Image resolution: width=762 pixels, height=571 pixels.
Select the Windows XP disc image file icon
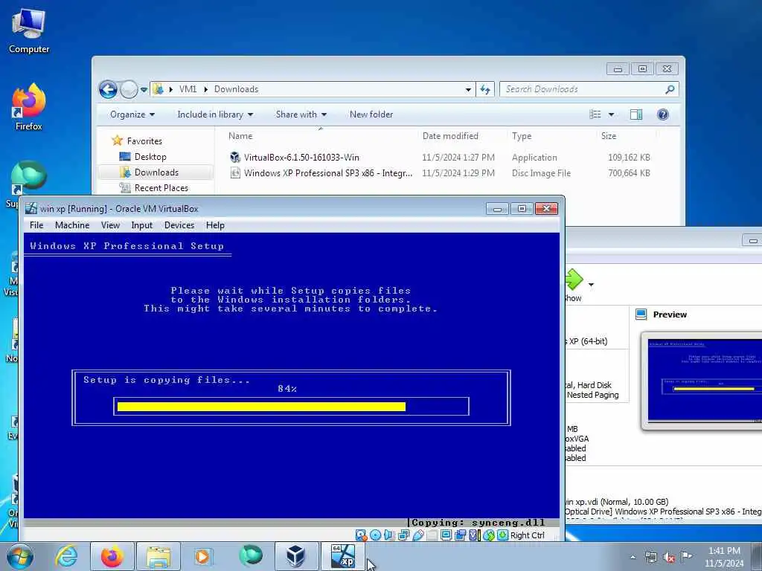coord(235,172)
